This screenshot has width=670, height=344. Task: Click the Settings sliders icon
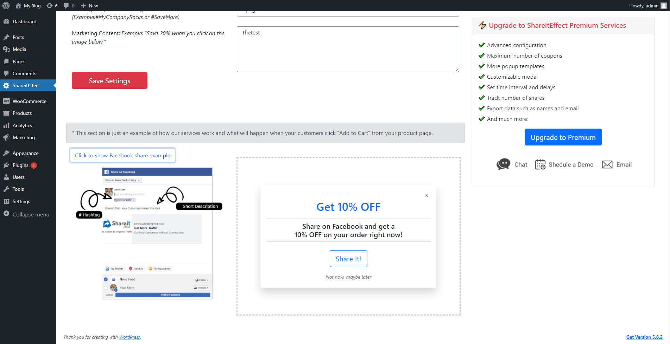[6, 201]
